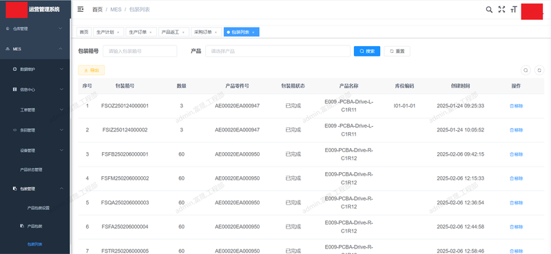The image size is (551, 254).
Task: Collapse sidebar with the hamburger icon
Action: tap(81, 10)
